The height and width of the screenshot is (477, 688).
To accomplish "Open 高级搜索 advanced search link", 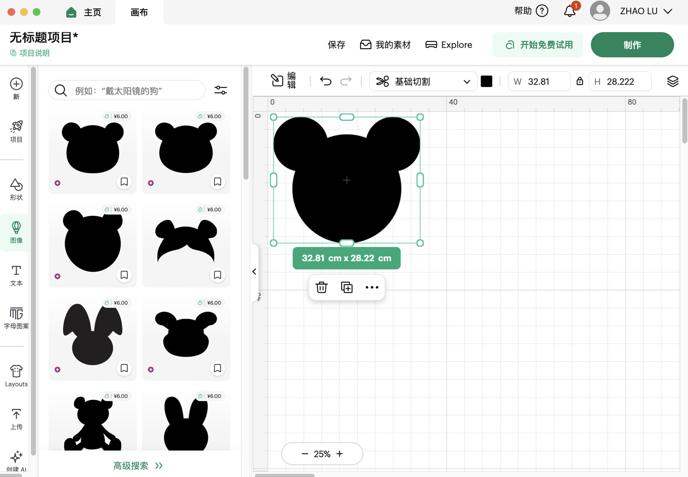I will [x=138, y=466].
